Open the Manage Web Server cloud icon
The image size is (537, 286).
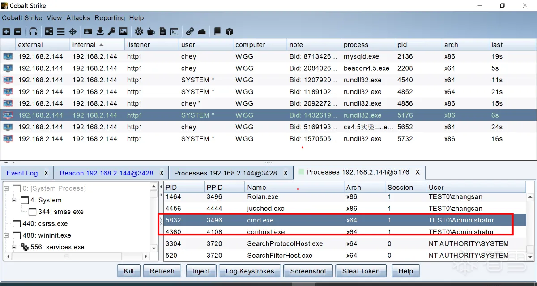(202, 32)
